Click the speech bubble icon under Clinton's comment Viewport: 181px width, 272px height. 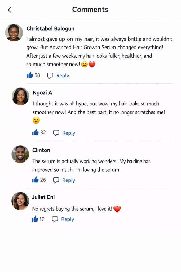56,180
